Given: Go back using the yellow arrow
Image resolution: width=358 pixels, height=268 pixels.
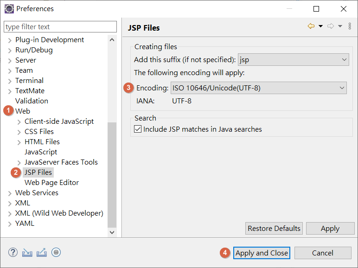Looking at the screenshot, I should coord(311,26).
